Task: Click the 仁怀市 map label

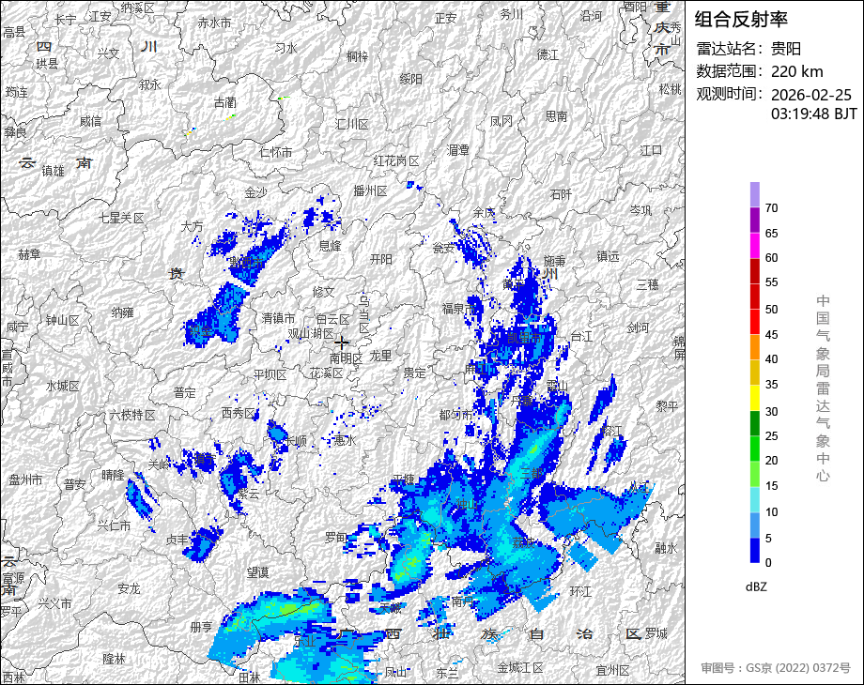Action: (275, 151)
